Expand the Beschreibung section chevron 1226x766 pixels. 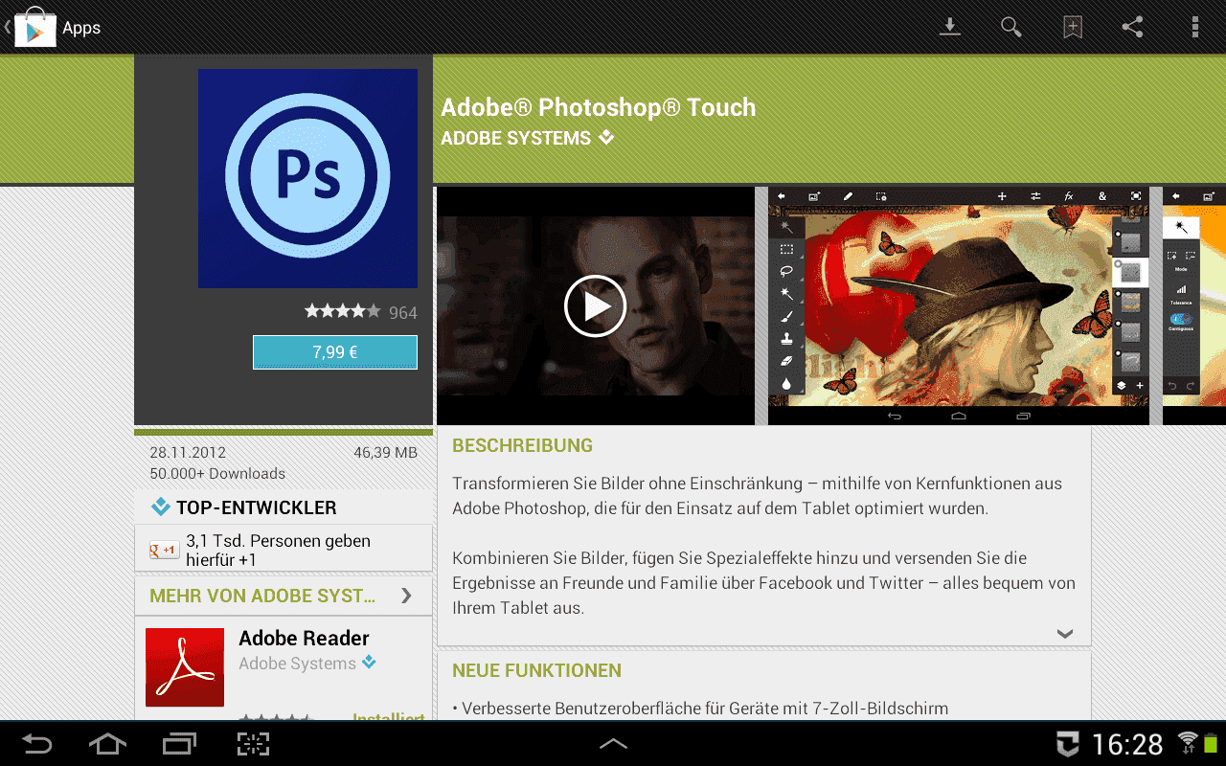point(1065,633)
